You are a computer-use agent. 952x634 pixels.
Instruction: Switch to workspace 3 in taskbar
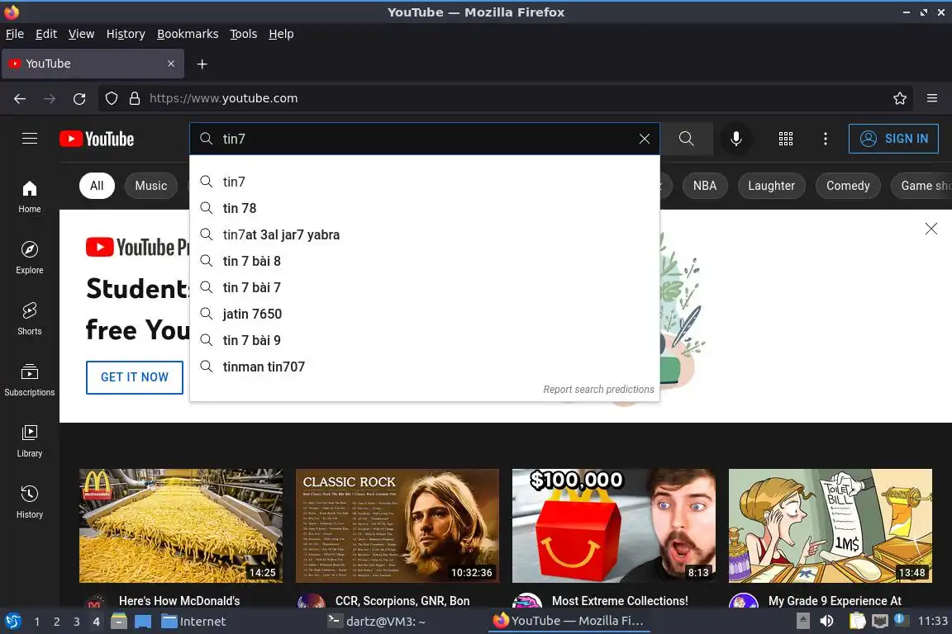point(77,622)
